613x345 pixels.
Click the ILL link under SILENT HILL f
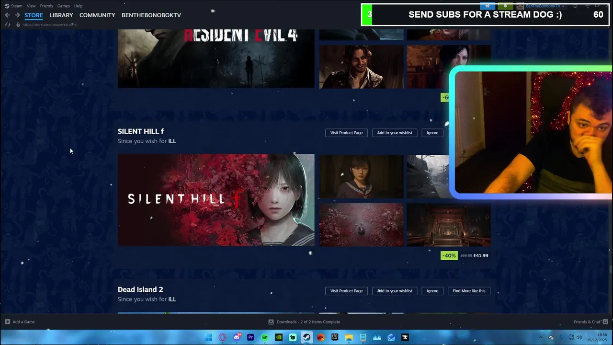[x=172, y=141]
